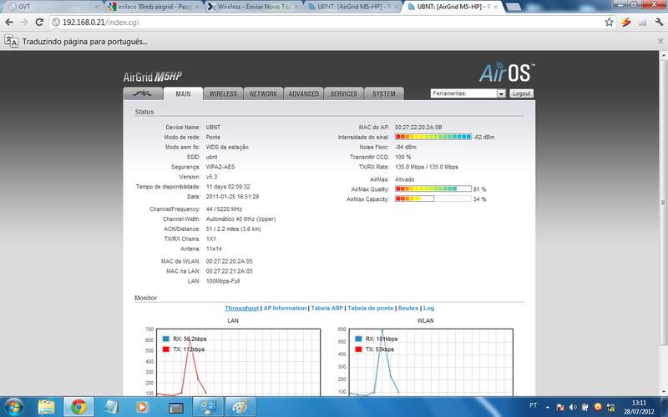Click the AP MAC value 00:27:22:20:2A:0B
The width and height of the screenshot is (668, 417).
[418, 128]
